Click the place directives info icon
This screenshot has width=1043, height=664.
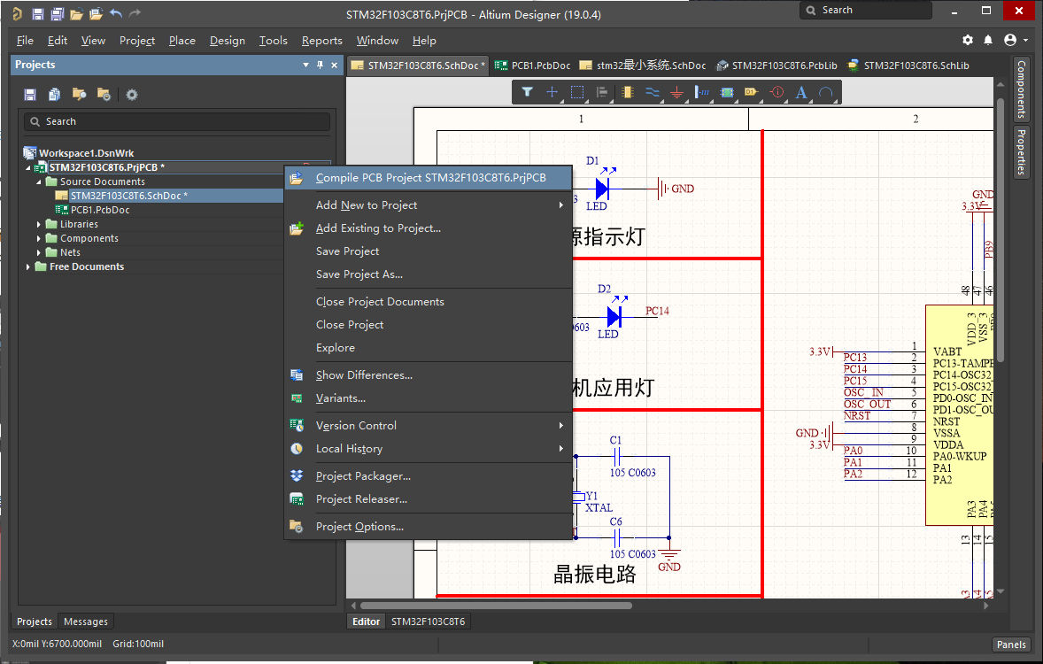pos(776,92)
